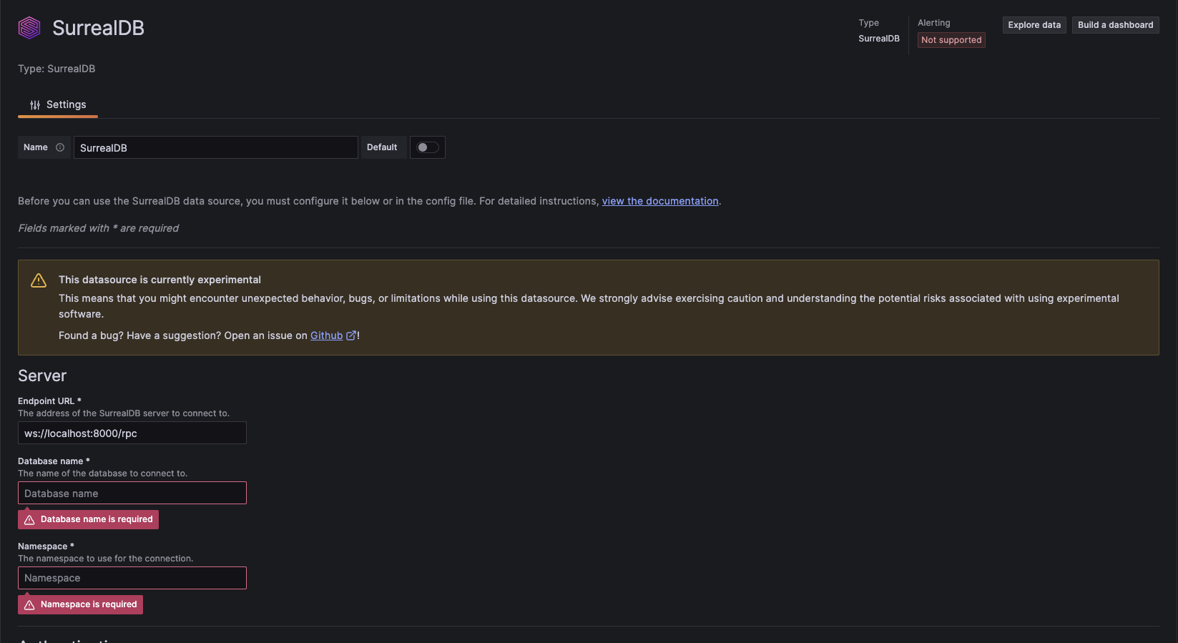
Task: Click the Not supported alerting badge
Action: pyautogui.click(x=951, y=40)
